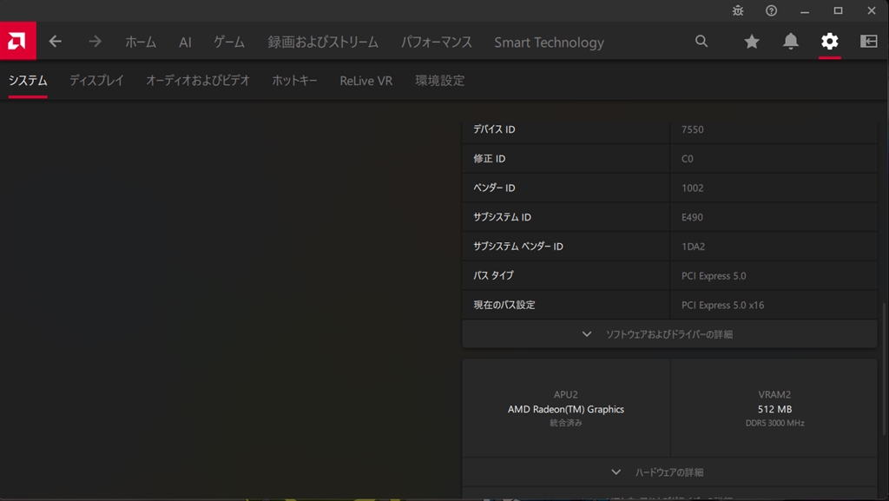This screenshot has width=889, height=501.
Task: Go forward with the right arrow
Action: click(95, 42)
